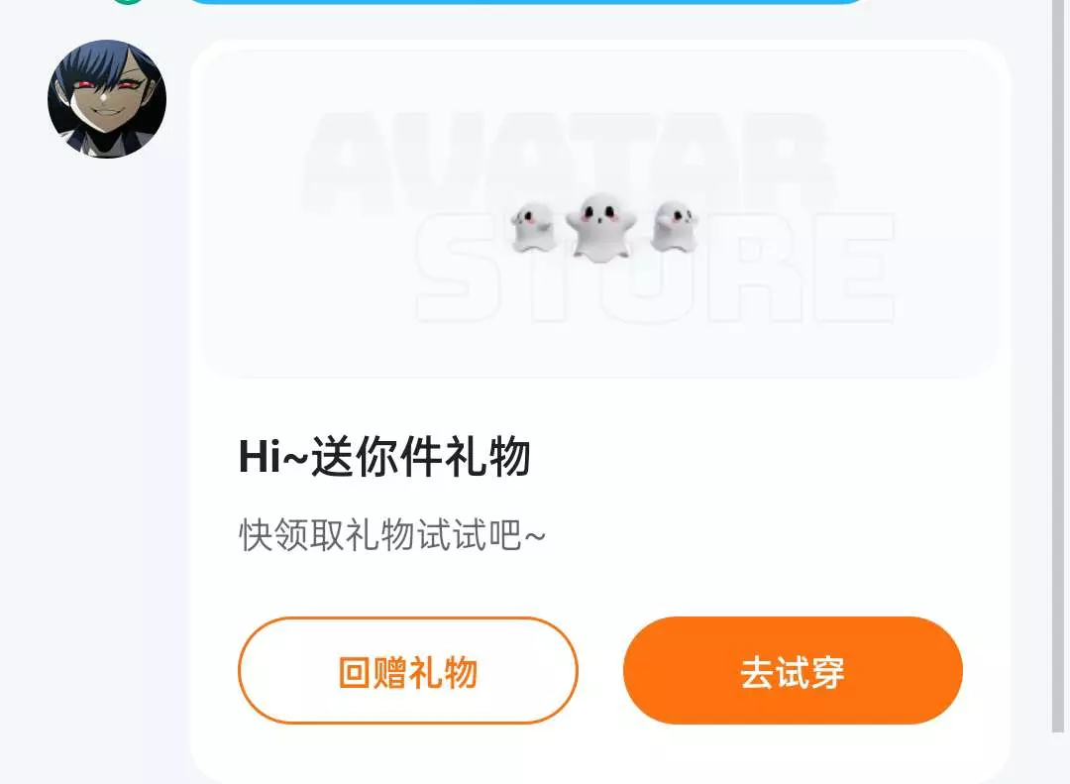Viewport: 1070px width, 784px height.
Task: Click the gray scrollbar thumb on the right
Action: pyautogui.click(x=1060, y=366)
